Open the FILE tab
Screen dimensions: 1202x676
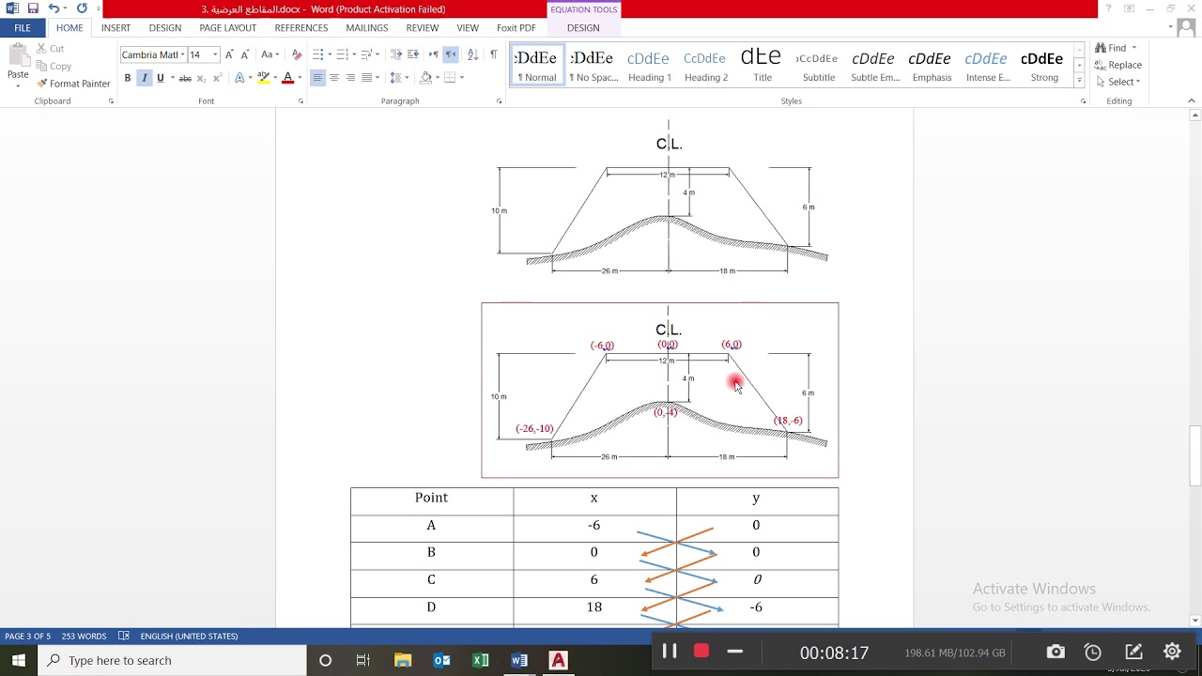(23, 28)
